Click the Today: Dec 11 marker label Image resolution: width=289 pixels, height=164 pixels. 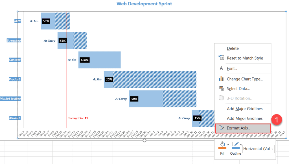[x=78, y=118]
